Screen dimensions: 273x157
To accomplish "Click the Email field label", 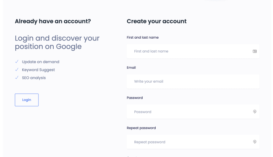I will pyautogui.click(x=131, y=68).
